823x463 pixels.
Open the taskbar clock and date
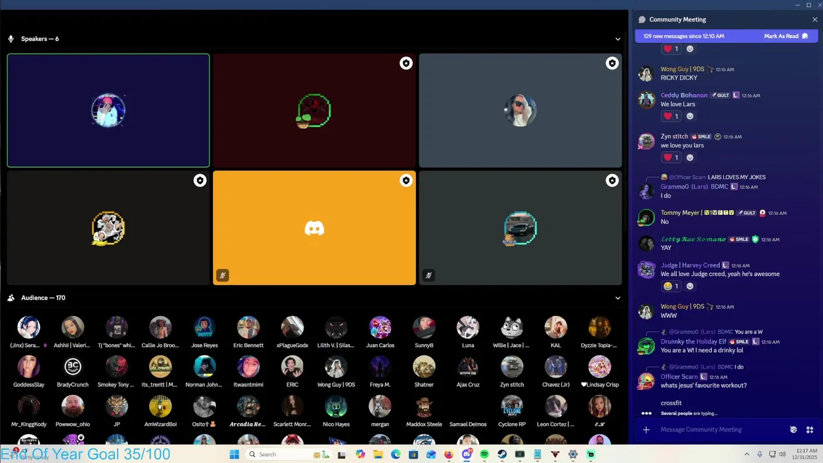point(805,455)
